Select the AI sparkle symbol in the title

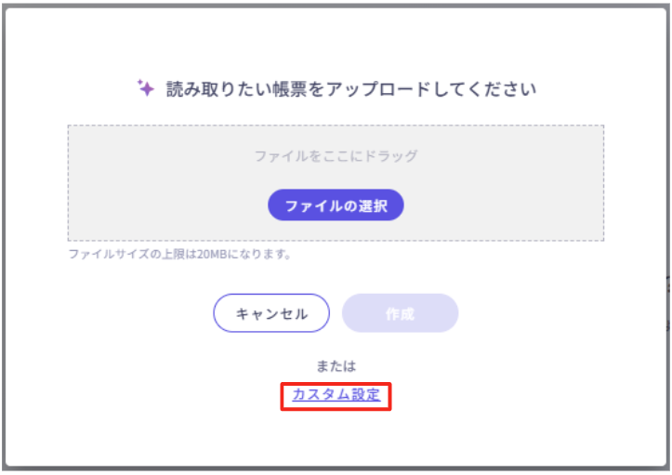click(x=145, y=88)
